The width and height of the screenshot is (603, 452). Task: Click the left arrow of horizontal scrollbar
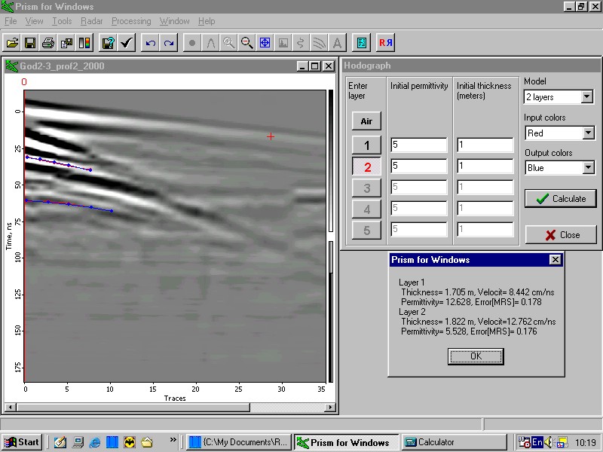click(11, 407)
